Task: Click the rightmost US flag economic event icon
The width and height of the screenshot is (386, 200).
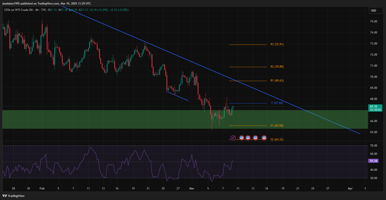Action: click(x=264, y=138)
